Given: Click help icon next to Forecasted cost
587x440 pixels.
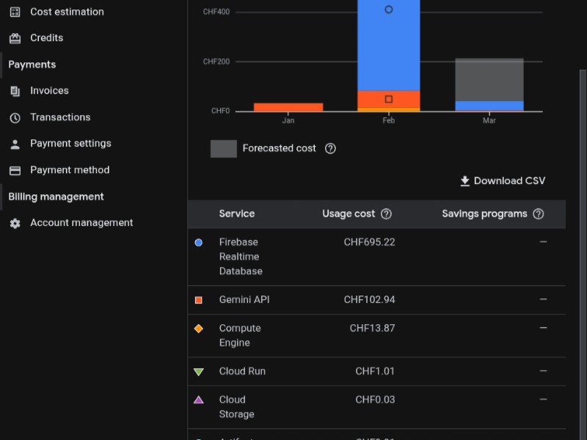Looking at the screenshot, I should (x=330, y=148).
